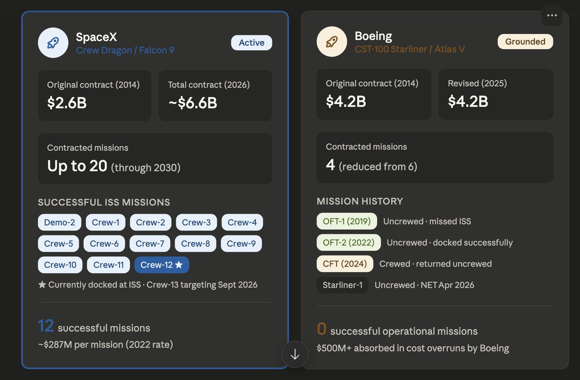Screen dimensions: 580x380
Task: Click the Revised (2025) $4.2B value
Action: coord(468,101)
